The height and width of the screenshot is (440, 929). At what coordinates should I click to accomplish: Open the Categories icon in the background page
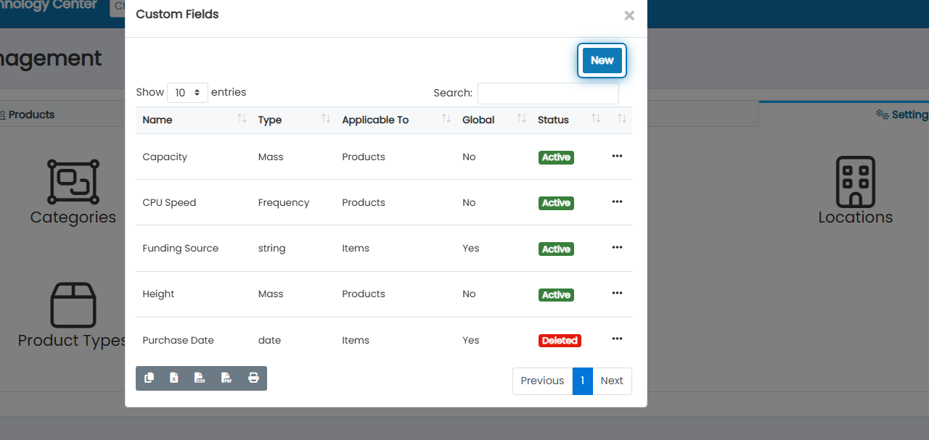click(73, 182)
